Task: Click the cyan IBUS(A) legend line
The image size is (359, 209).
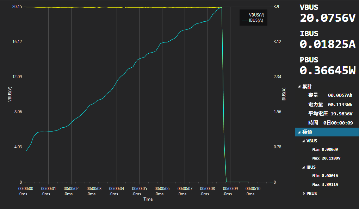Action: point(245,20)
